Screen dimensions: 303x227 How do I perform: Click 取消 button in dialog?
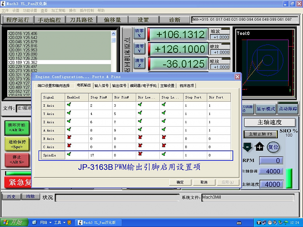click(x=204, y=182)
